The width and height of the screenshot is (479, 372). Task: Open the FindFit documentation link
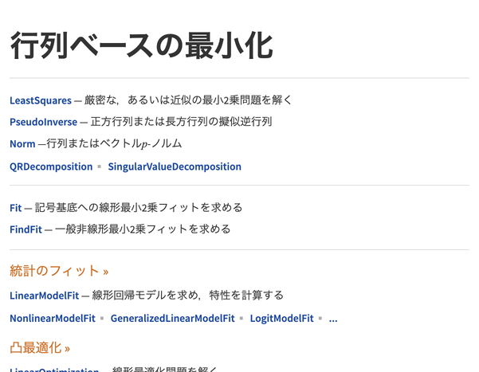tap(27, 229)
